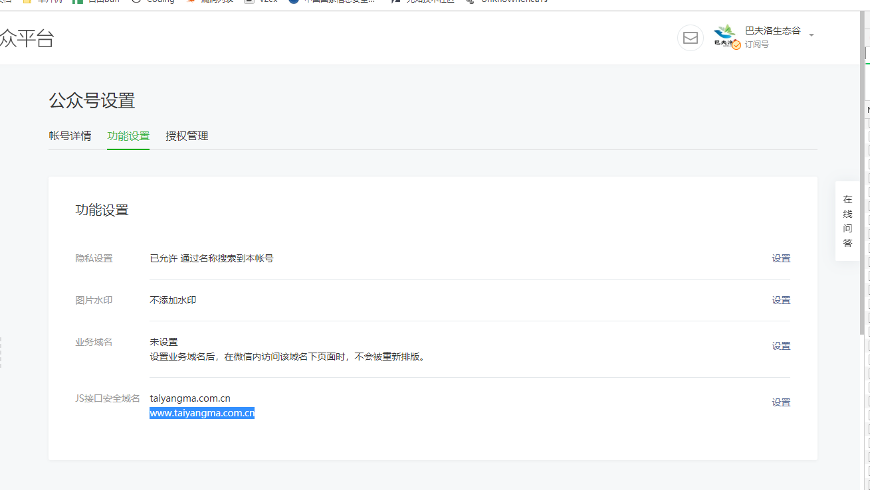Click the highlighted www.taiyangma.com.cn domain
Image resolution: width=870 pixels, height=490 pixels.
click(202, 413)
